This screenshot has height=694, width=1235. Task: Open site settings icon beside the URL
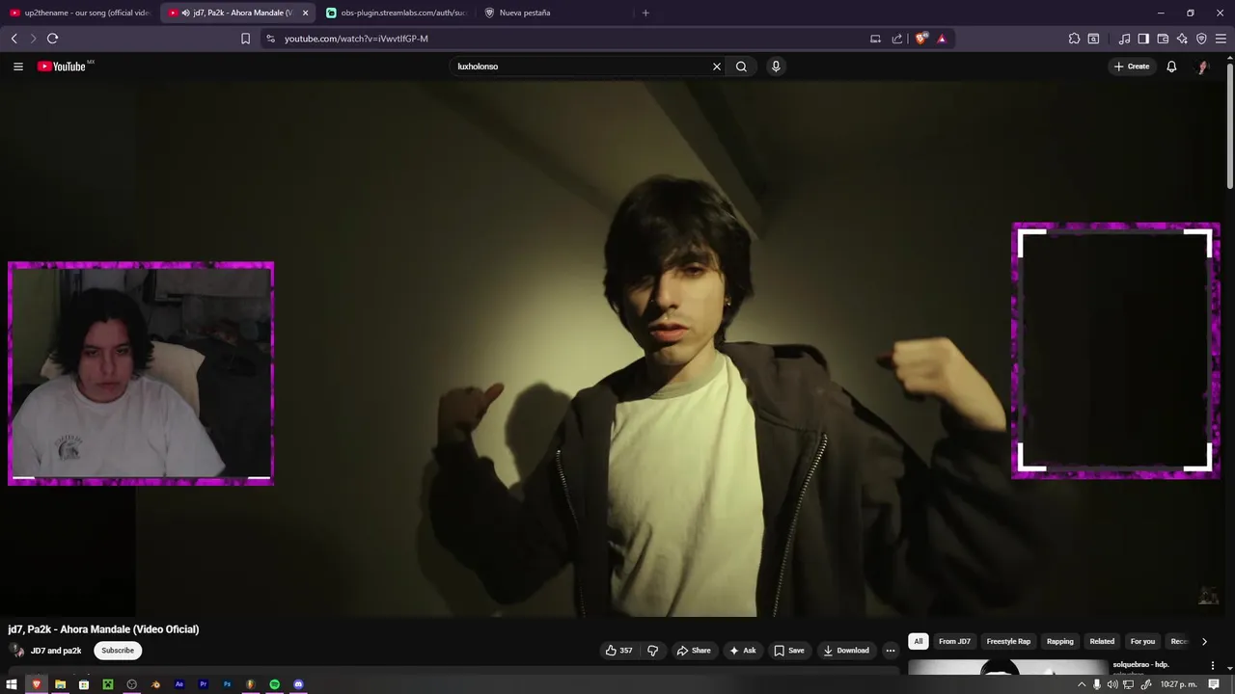tap(270, 39)
